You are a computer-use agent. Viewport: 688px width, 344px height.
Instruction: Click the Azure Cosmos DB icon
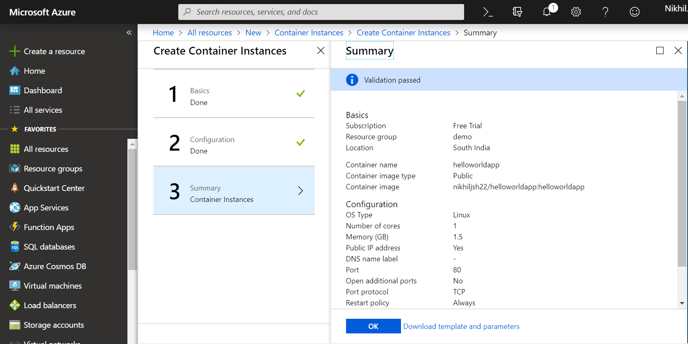[x=15, y=266]
